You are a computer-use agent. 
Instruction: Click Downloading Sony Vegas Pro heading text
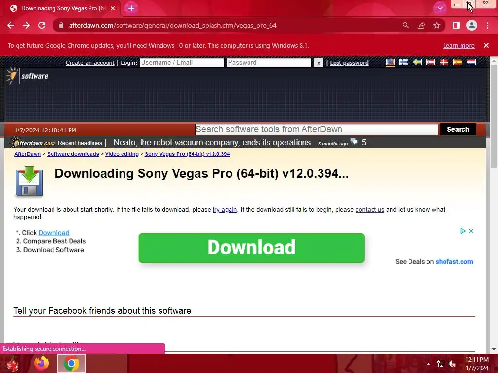click(x=202, y=173)
